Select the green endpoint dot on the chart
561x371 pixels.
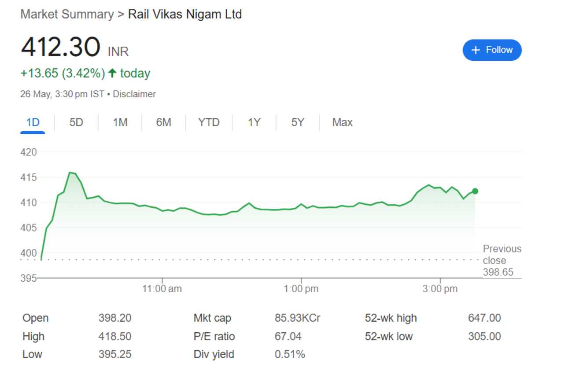[475, 191]
